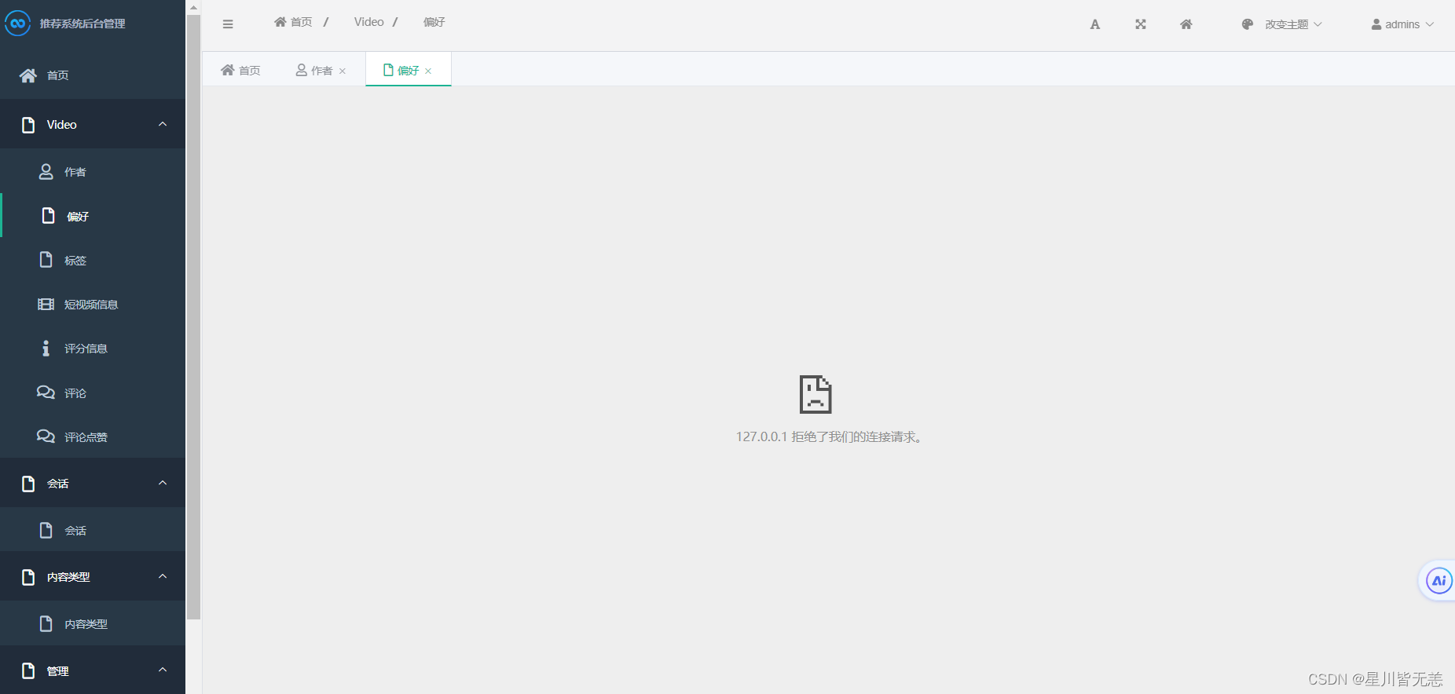The width and height of the screenshot is (1455, 694).
Task: Close the 作者 tab
Action: point(343,71)
